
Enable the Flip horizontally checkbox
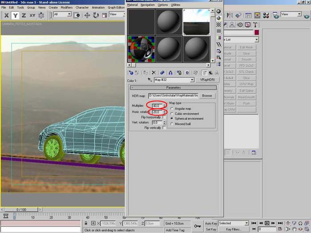[x=164, y=117]
